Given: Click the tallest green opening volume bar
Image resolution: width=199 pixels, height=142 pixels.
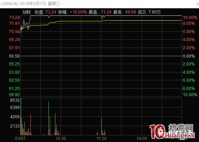Looking at the screenshot, I should click(x=21, y=117).
